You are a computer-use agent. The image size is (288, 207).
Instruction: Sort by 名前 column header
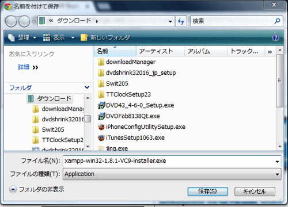coord(115,51)
